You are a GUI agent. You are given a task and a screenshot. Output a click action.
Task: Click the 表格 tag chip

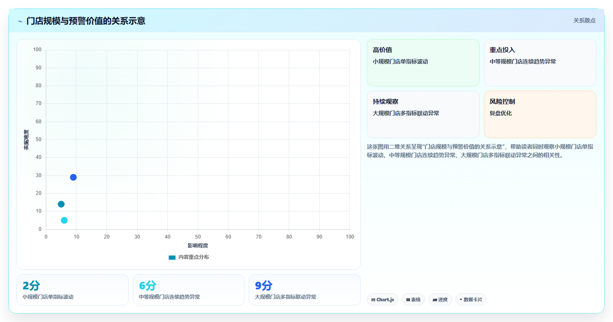pyautogui.click(x=413, y=300)
